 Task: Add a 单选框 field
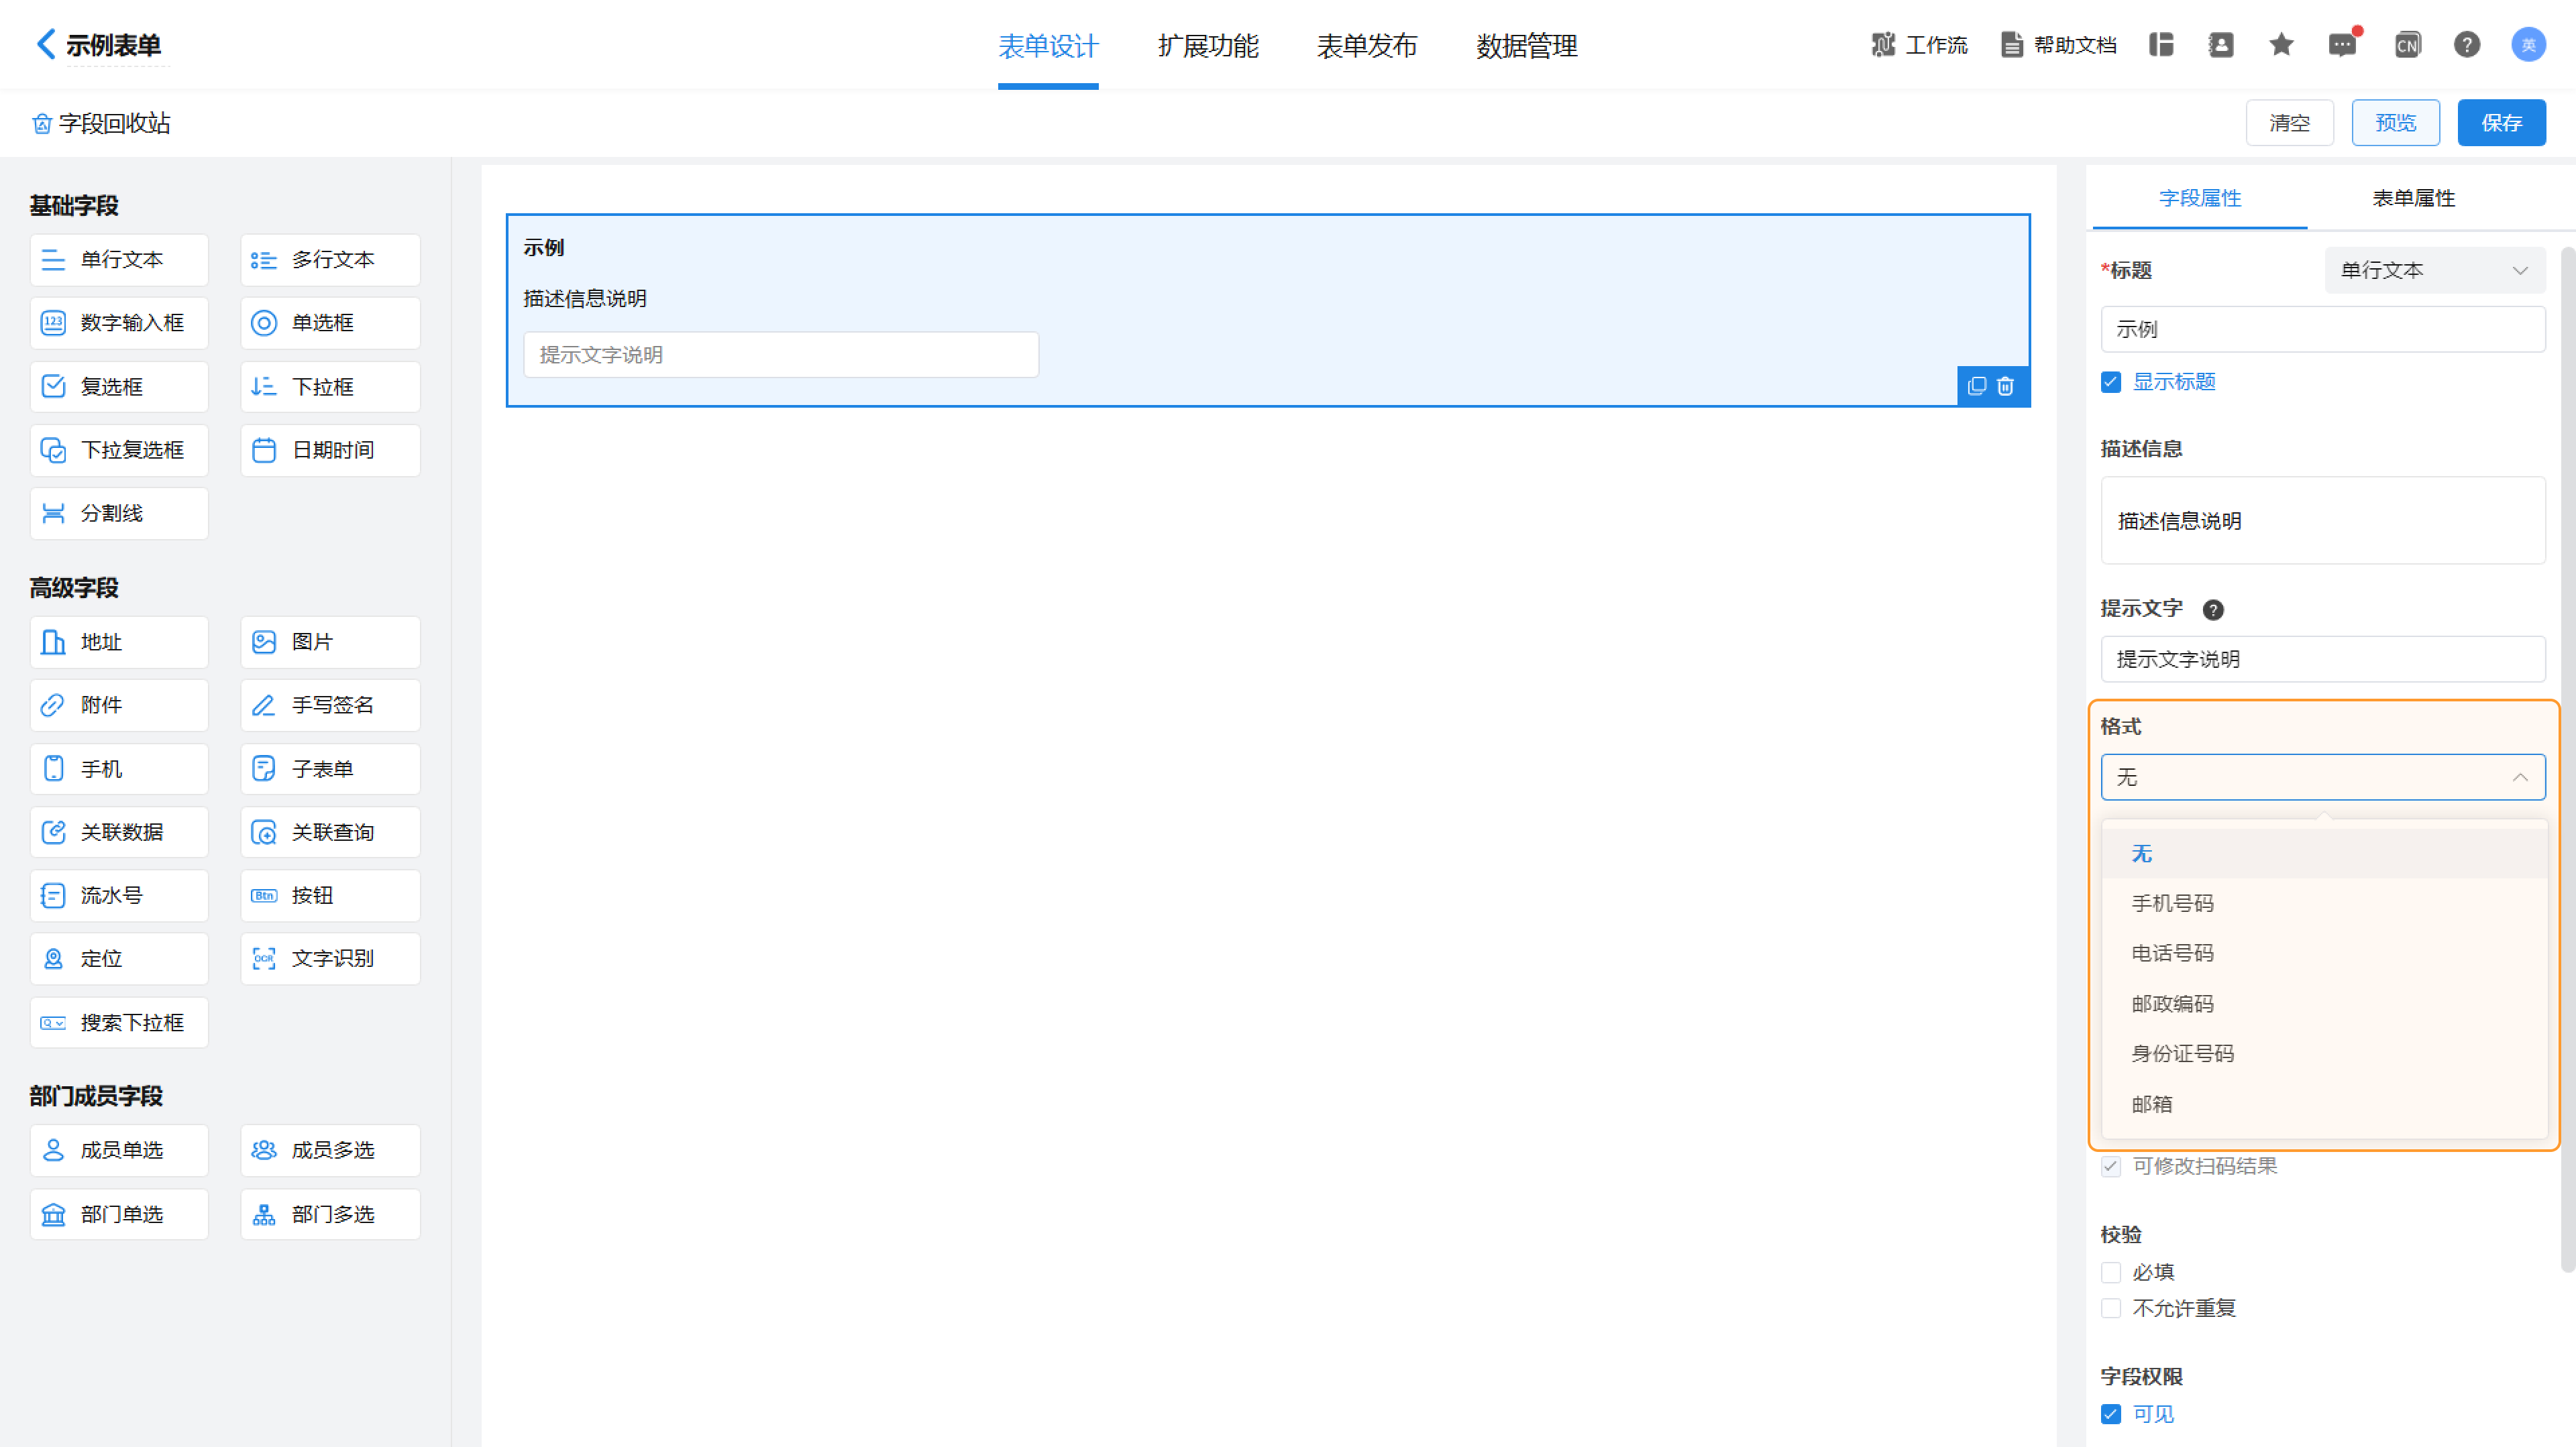point(330,323)
